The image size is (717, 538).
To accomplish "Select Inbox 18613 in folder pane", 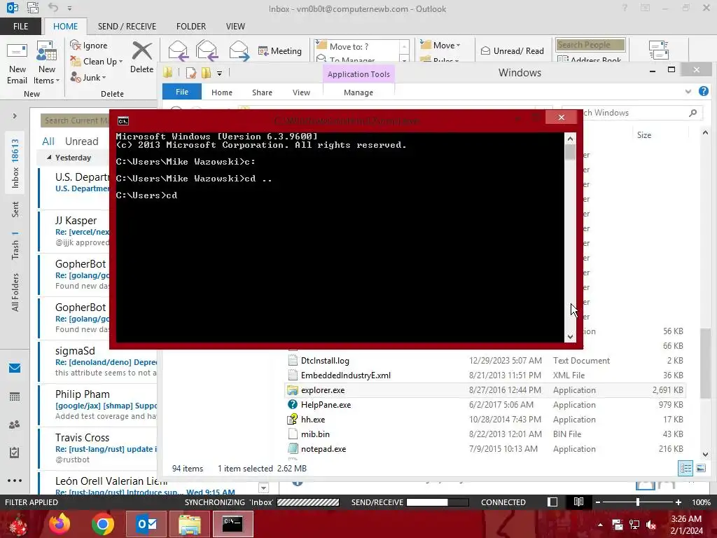I will click(x=15, y=163).
